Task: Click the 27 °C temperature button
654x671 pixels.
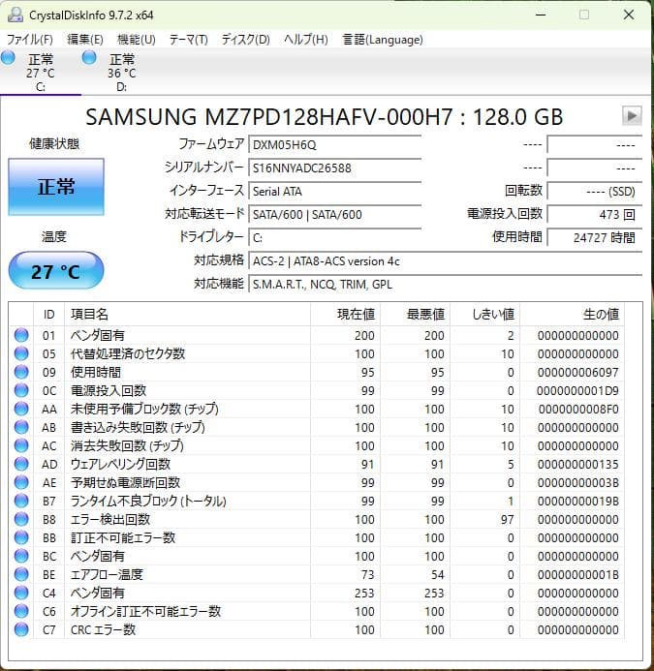Action: (x=56, y=271)
